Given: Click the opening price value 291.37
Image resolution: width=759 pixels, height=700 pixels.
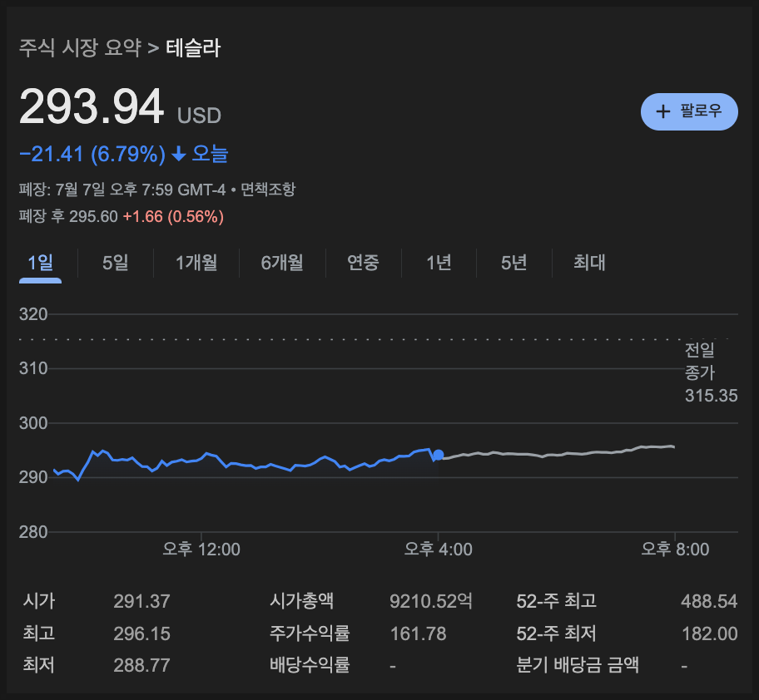Looking at the screenshot, I should [141, 602].
